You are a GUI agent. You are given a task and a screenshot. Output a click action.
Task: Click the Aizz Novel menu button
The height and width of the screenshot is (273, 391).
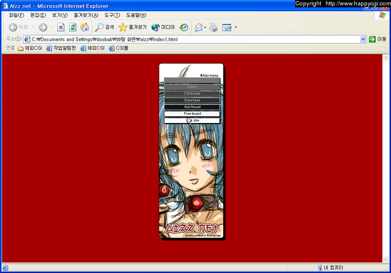[x=192, y=107]
